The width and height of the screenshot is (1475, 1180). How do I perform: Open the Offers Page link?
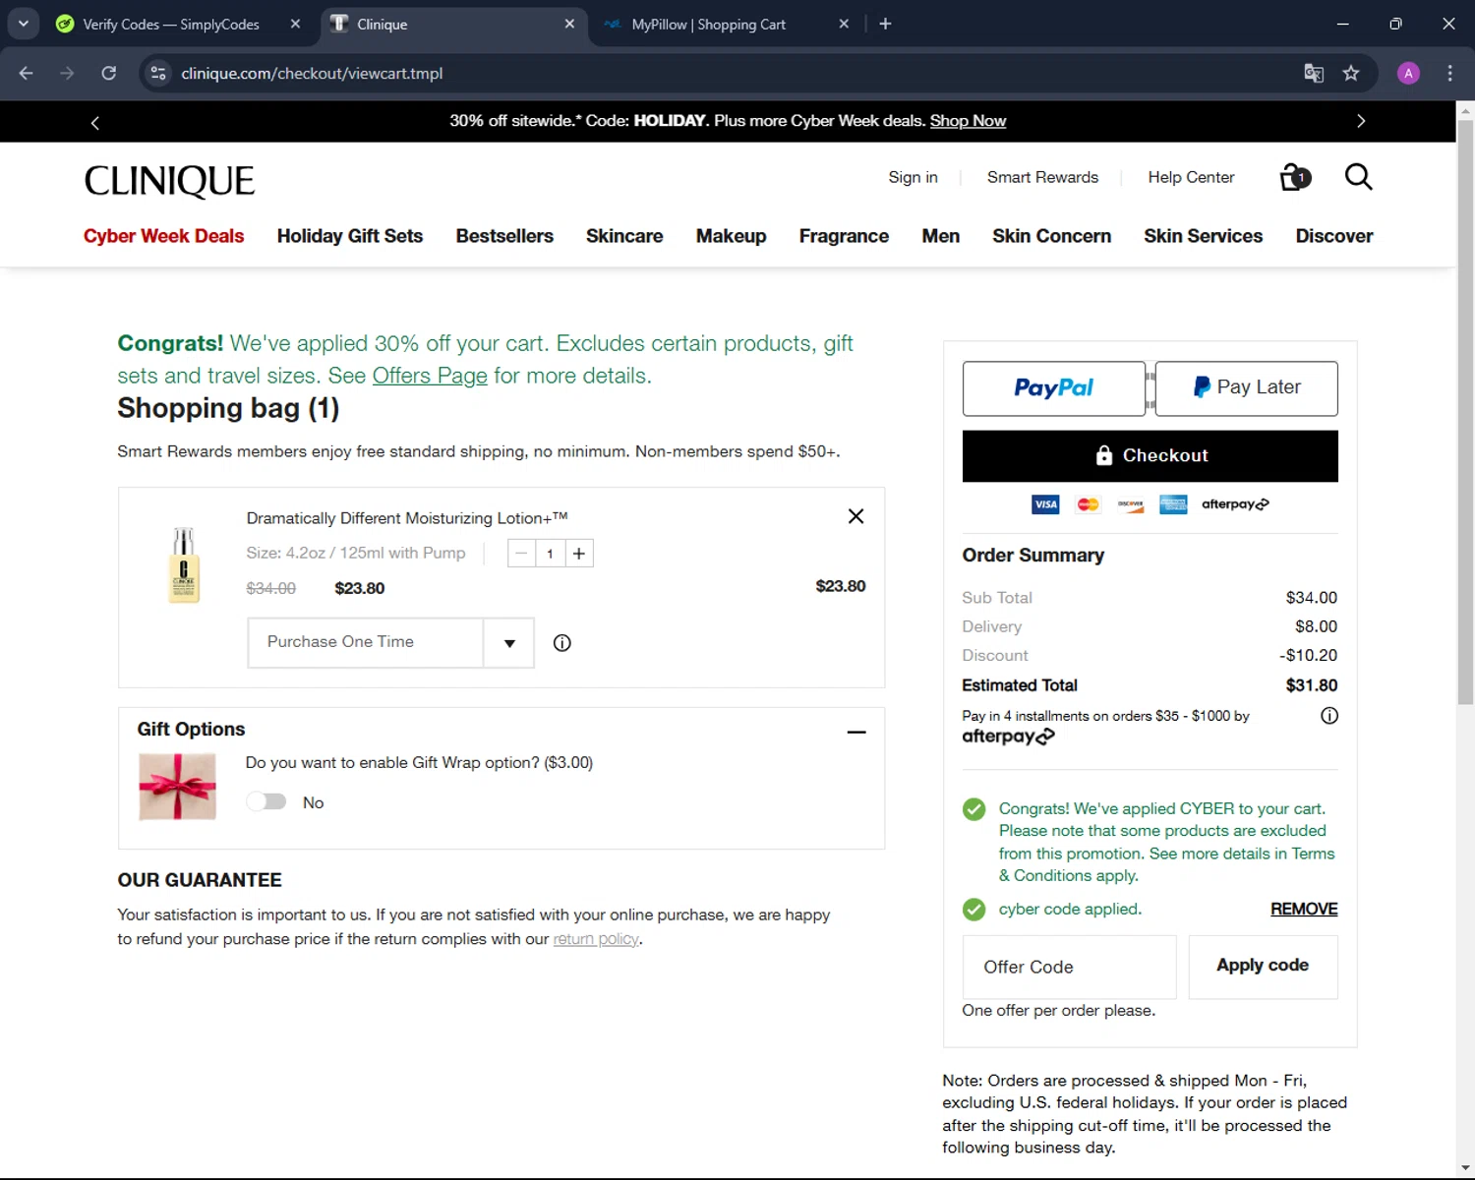430,376
